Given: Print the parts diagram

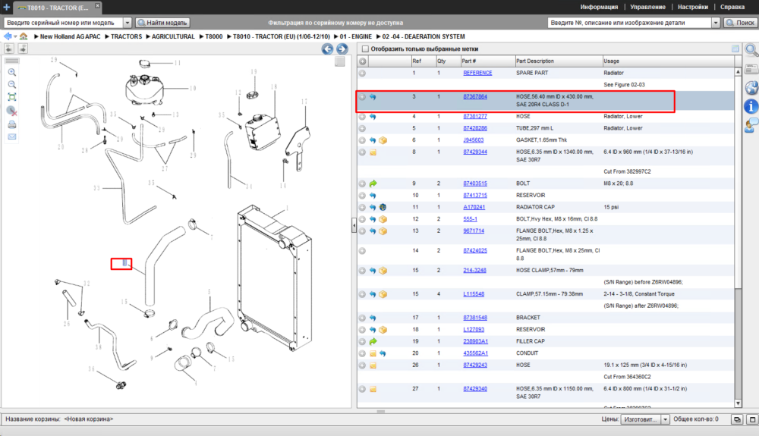Looking at the screenshot, I should click(12, 124).
